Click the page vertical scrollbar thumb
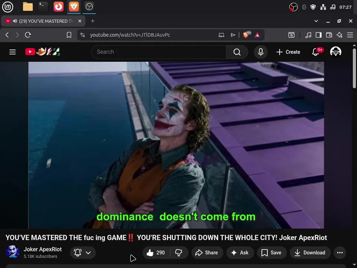This screenshot has width=357, height=268. click(x=354, y=68)
